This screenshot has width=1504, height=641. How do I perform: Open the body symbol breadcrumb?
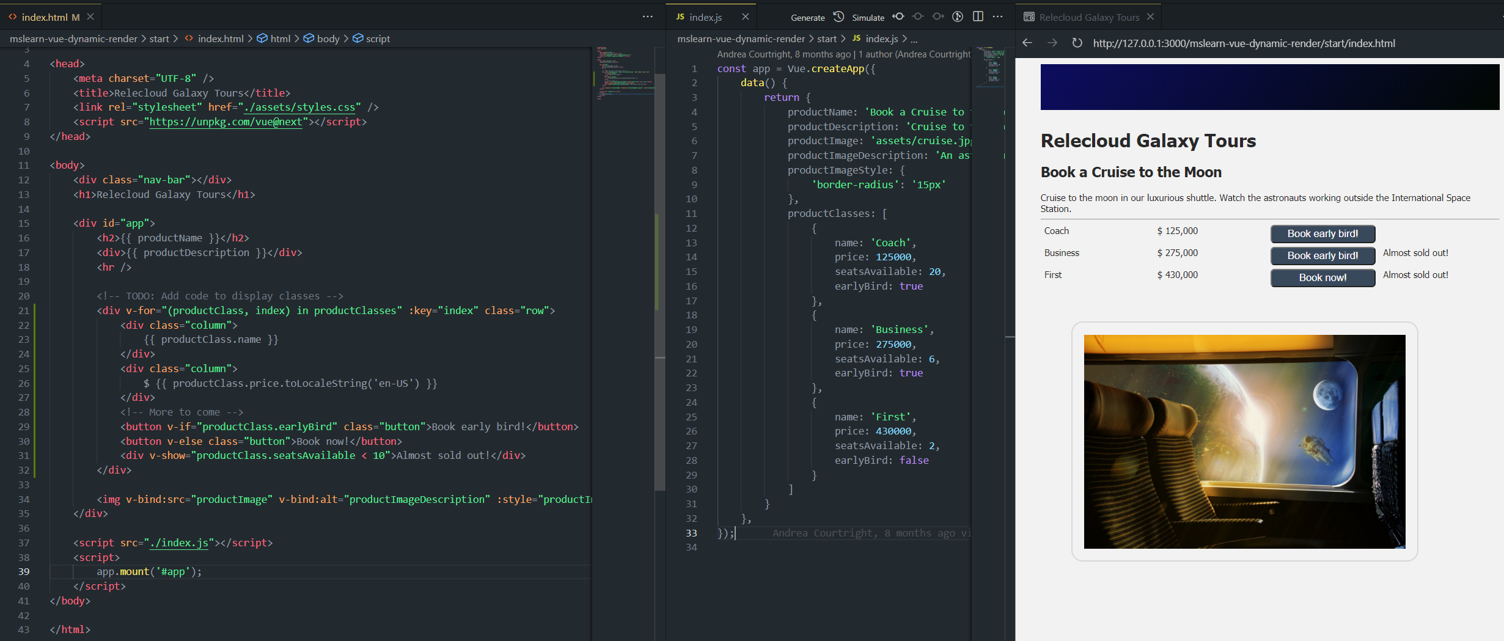(321, 38)
